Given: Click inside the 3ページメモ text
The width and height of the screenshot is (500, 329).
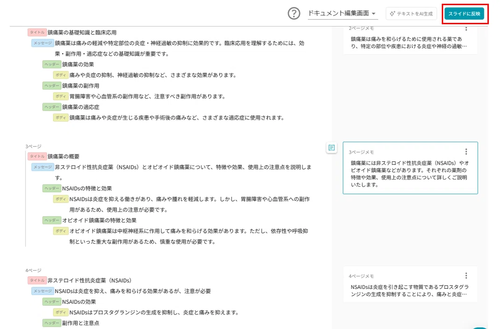Looking at the screenshot, I should coord(409,174).
